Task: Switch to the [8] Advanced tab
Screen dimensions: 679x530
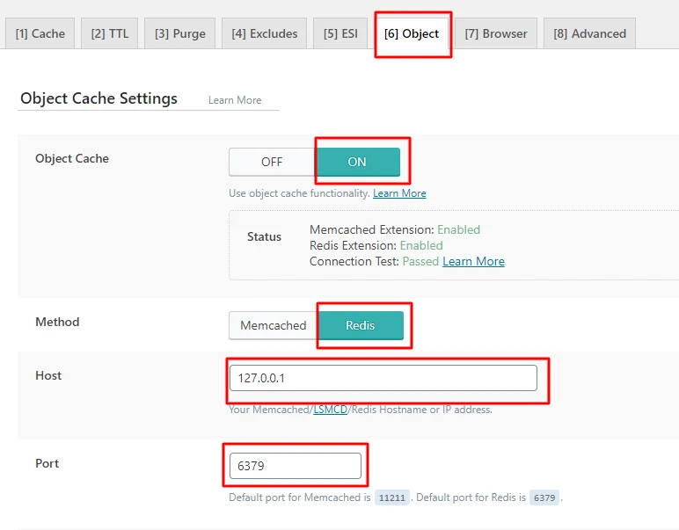Action: [x=589, y=33]
